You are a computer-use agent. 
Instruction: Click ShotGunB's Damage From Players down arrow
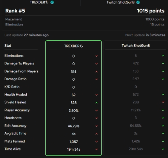point(163,71)
